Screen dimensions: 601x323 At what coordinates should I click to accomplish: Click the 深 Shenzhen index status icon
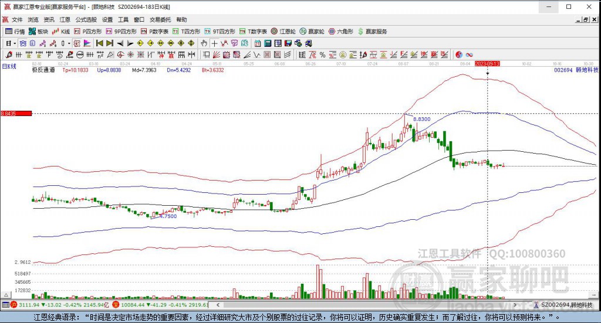click(x=116, y=305)
